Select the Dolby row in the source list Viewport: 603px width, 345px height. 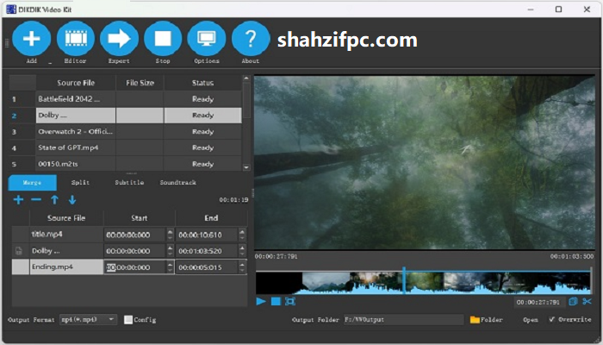pos(76,115)
